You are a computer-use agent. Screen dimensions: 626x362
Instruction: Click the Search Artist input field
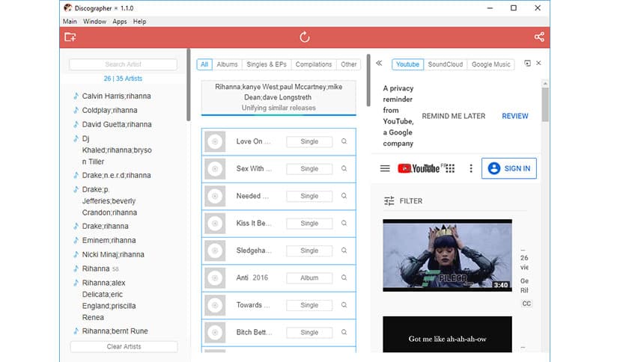click(x=124, y=64)
